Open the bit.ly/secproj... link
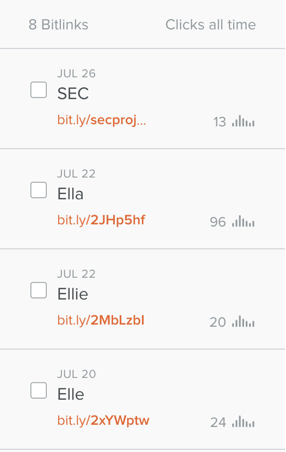The image size is (286, 452). point(102,120)
